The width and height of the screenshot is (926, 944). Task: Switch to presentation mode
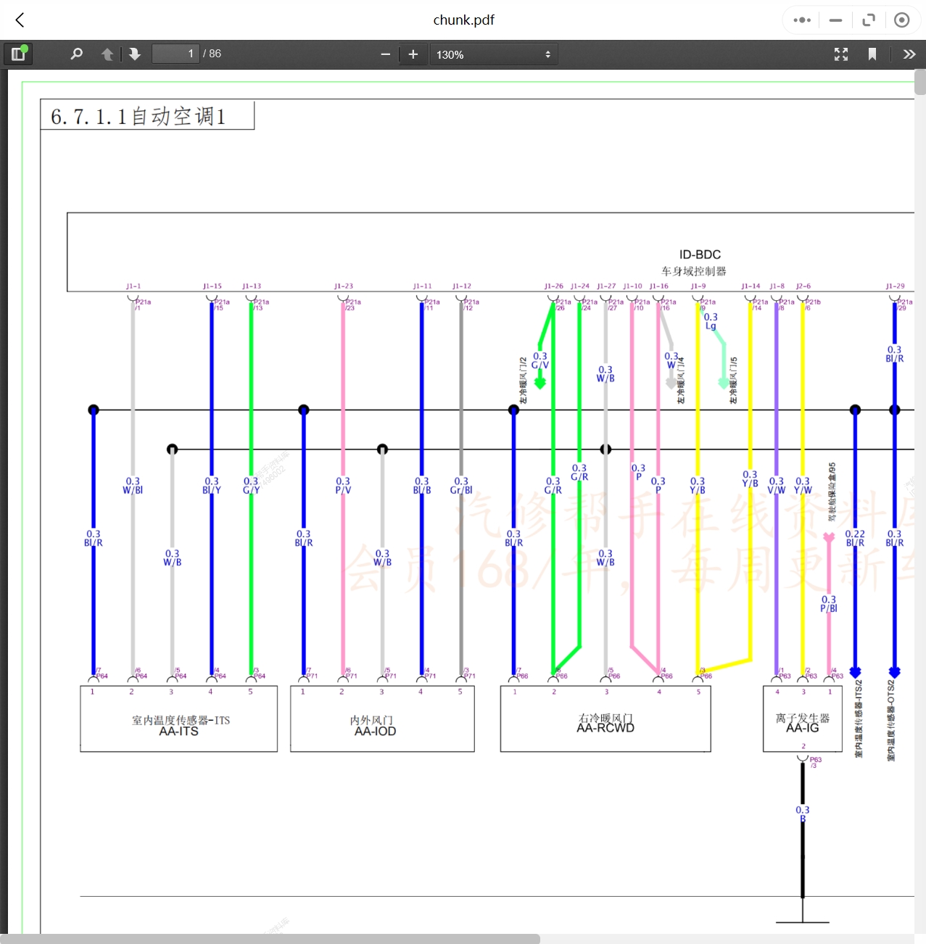(x=840, y=54)
